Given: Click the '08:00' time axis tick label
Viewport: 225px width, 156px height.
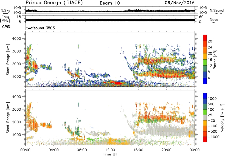Looking at the screenshot, I should click(82, 150).
